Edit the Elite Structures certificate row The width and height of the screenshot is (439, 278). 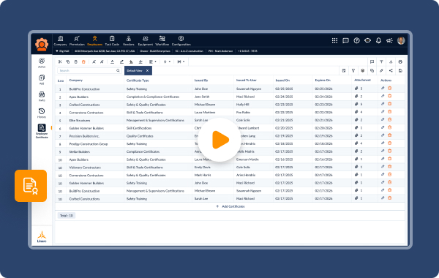click(x=383, y=120)
